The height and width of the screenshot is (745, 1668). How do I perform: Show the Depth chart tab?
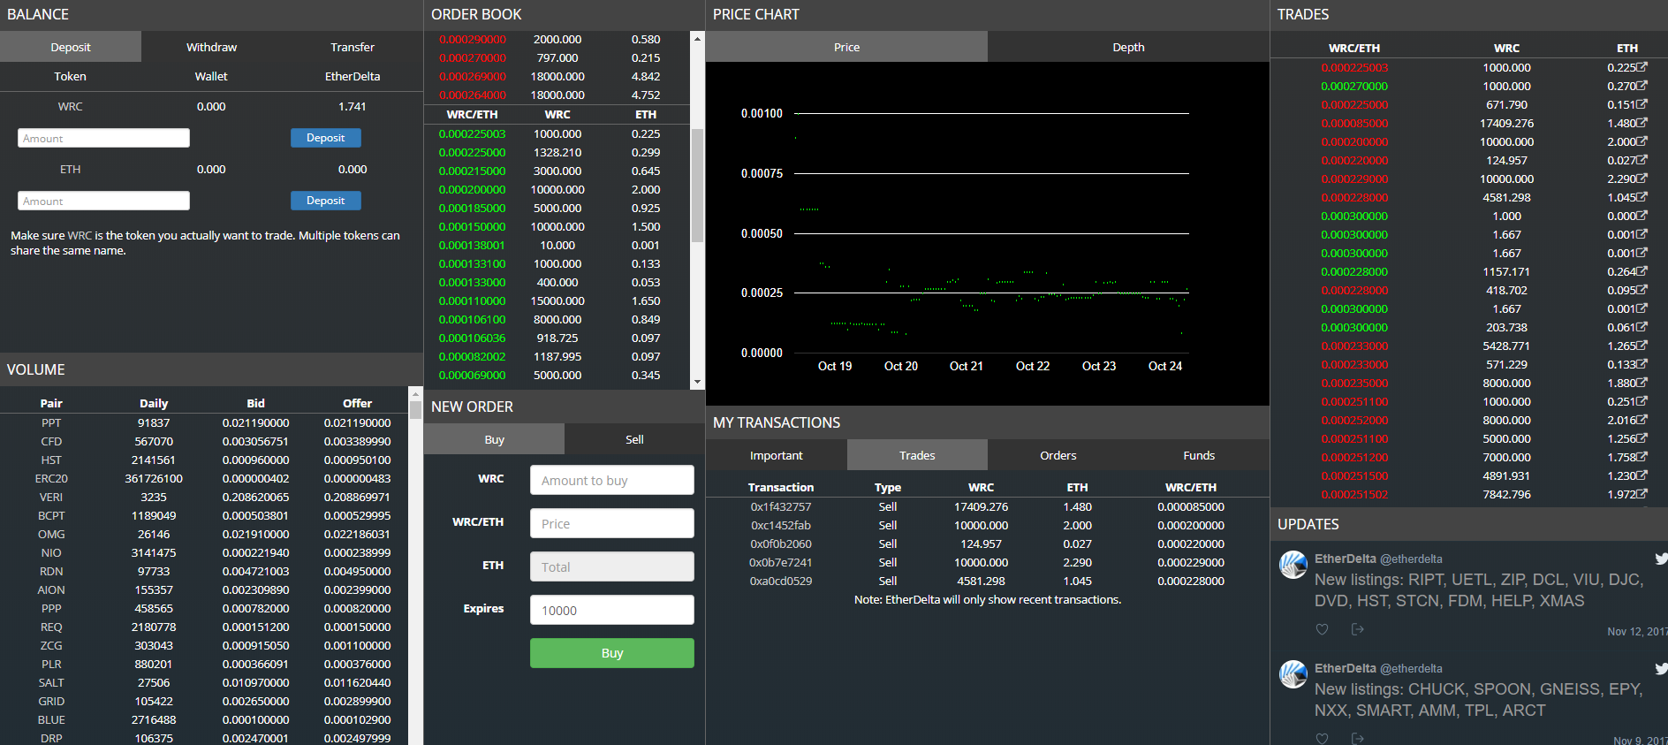(x=1128, y=47)
